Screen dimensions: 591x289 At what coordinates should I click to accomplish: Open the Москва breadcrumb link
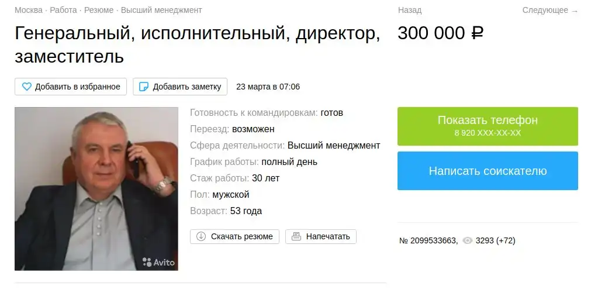29,10
